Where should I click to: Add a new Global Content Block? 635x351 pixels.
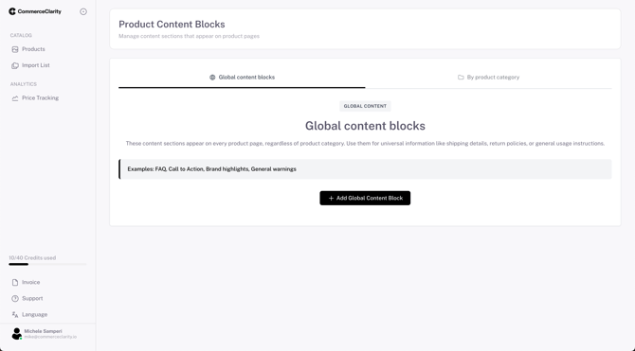tap(365, 198)
